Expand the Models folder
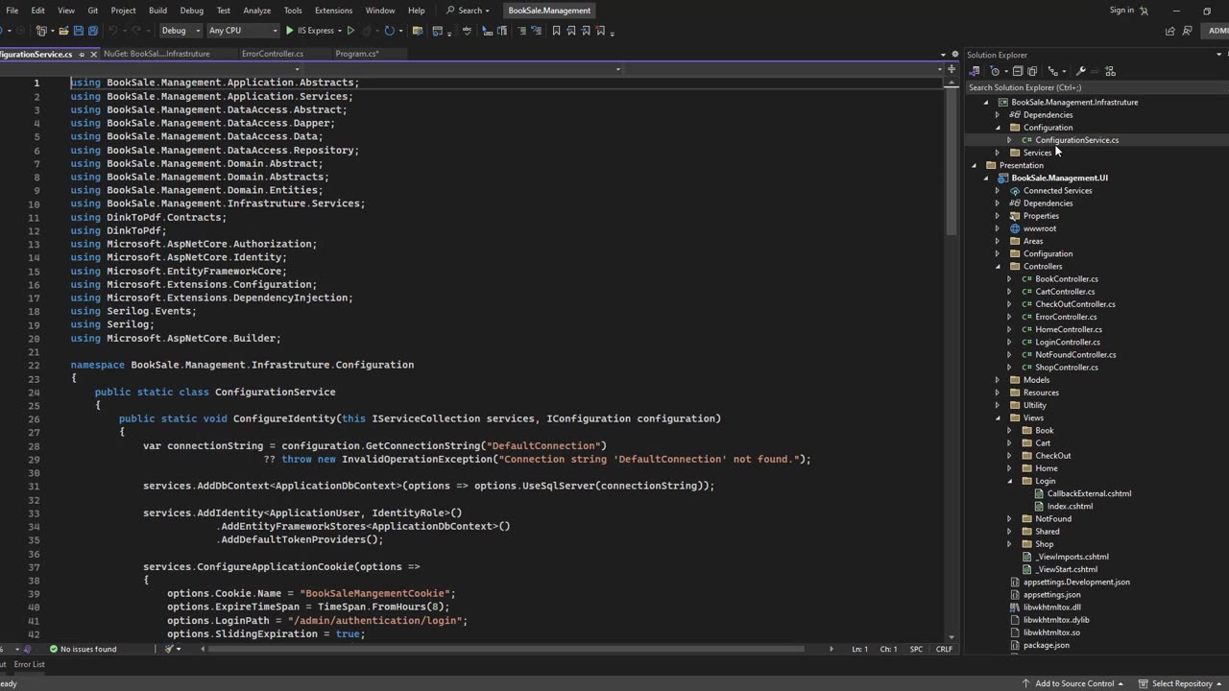 tap(997, 380)
